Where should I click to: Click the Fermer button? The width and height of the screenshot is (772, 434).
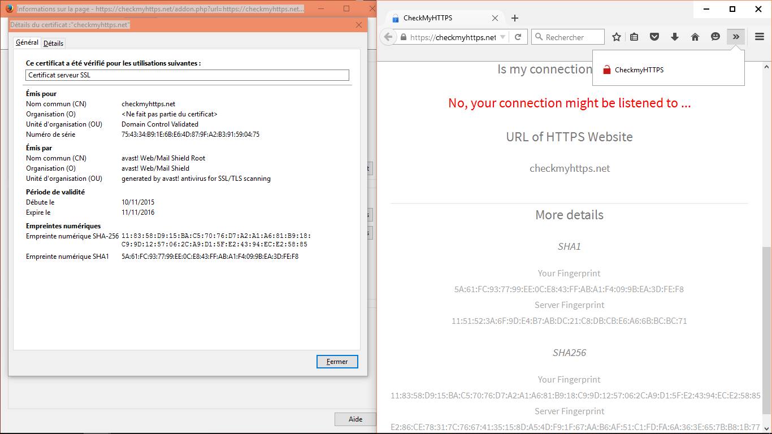[x=337, y=362]
